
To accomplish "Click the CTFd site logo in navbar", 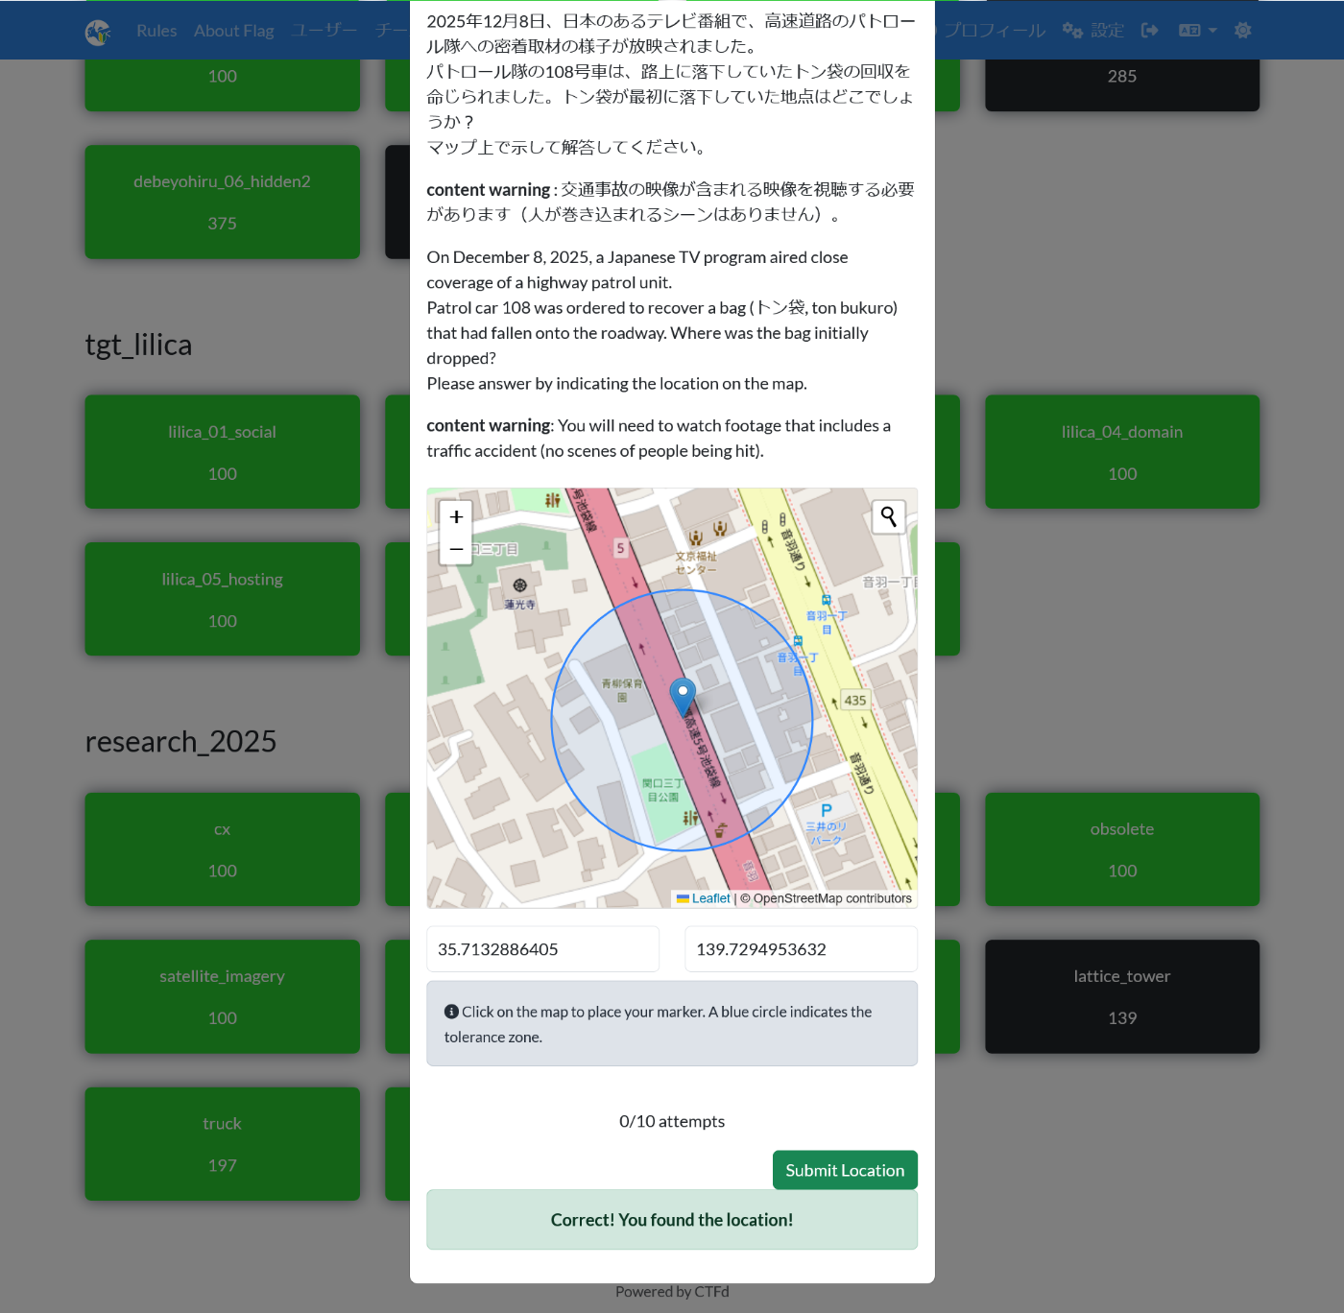I will pyautogui.click(x=98, y=32).
